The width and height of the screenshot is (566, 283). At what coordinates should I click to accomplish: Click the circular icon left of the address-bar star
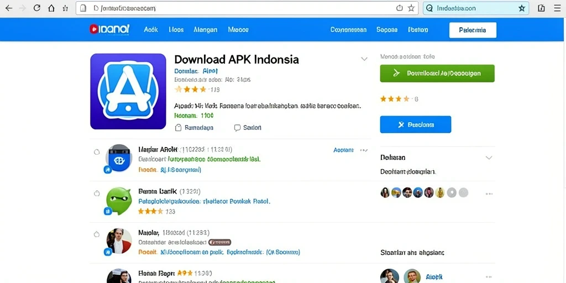point(400,8)
